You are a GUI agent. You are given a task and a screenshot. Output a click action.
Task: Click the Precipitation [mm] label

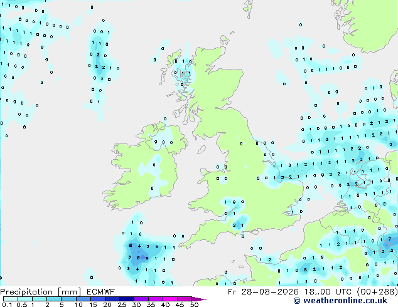click(x=41, y=292)
